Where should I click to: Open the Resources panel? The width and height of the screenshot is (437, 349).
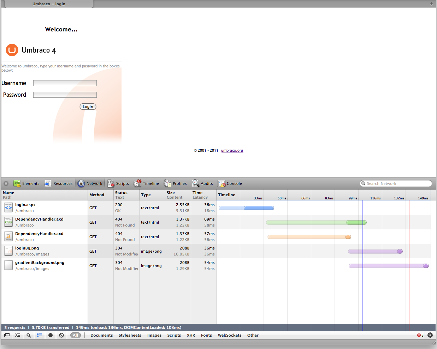59,183
